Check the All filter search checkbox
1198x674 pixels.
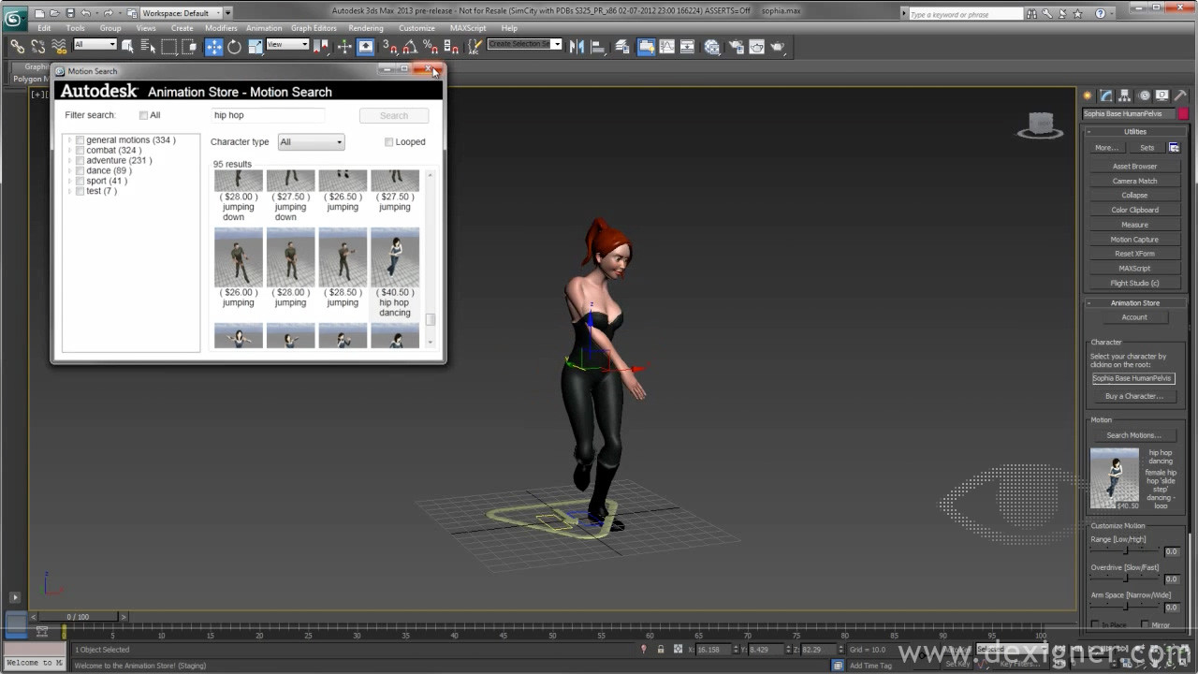pyautogui.click(x=143, y=115)
